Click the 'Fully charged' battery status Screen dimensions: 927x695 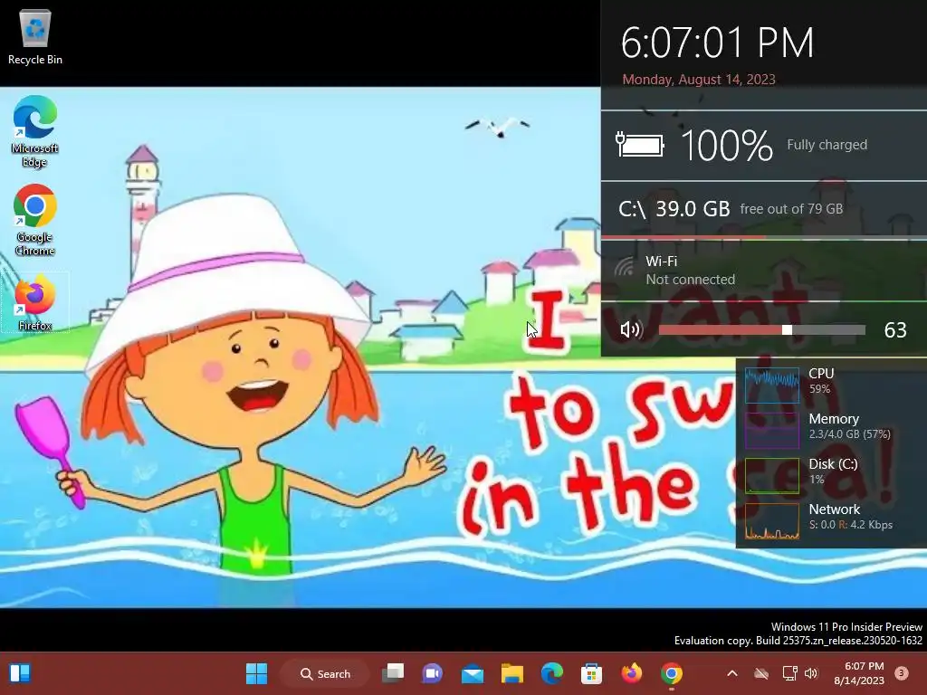(827, 145)
